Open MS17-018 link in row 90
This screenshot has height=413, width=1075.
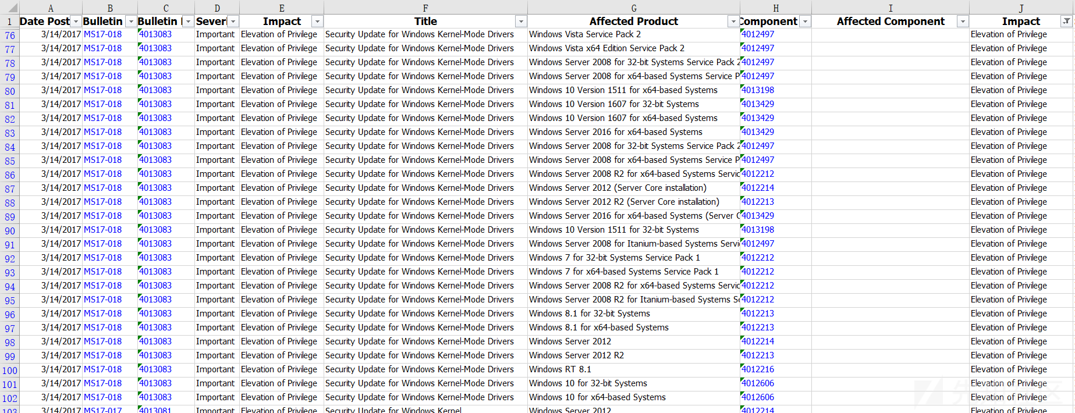pos(103,230)
